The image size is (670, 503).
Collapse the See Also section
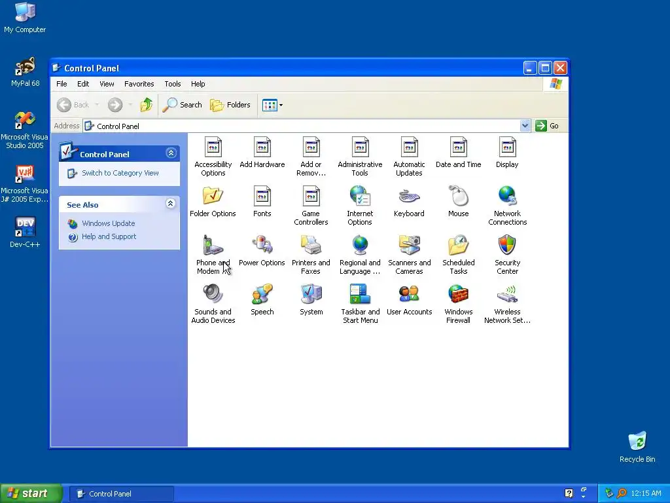coord(171,204)
